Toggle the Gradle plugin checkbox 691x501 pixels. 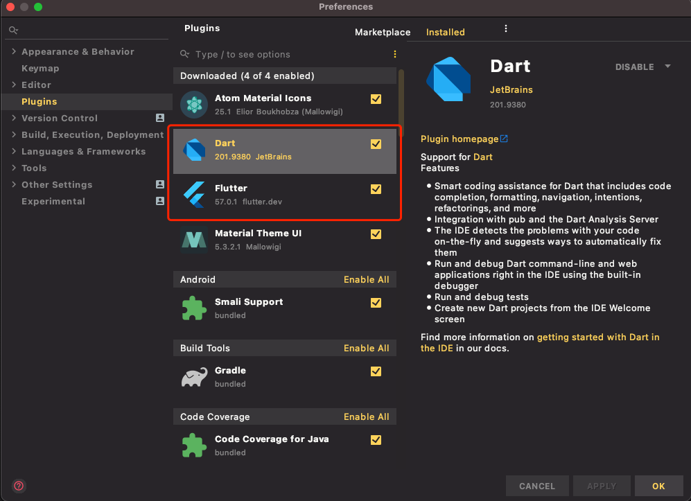pyautogui.click(x=376, y=371)
